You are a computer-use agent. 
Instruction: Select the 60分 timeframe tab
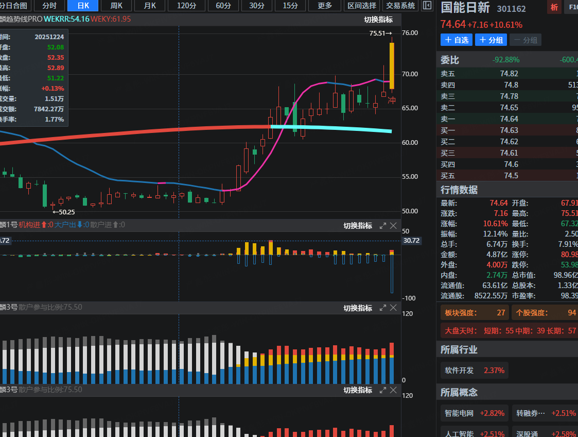[223, 6]
